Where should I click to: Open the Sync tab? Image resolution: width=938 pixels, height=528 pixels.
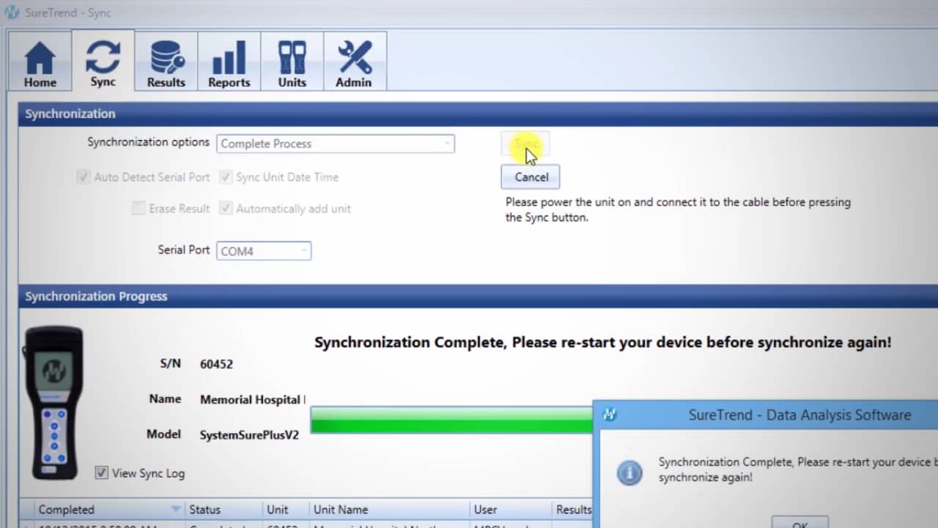point(103,61)
